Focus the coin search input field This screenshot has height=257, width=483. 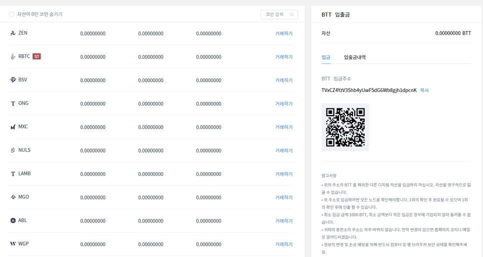(279, 14)
